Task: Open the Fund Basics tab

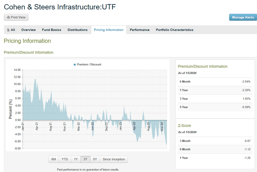Action: pos(51,30)
